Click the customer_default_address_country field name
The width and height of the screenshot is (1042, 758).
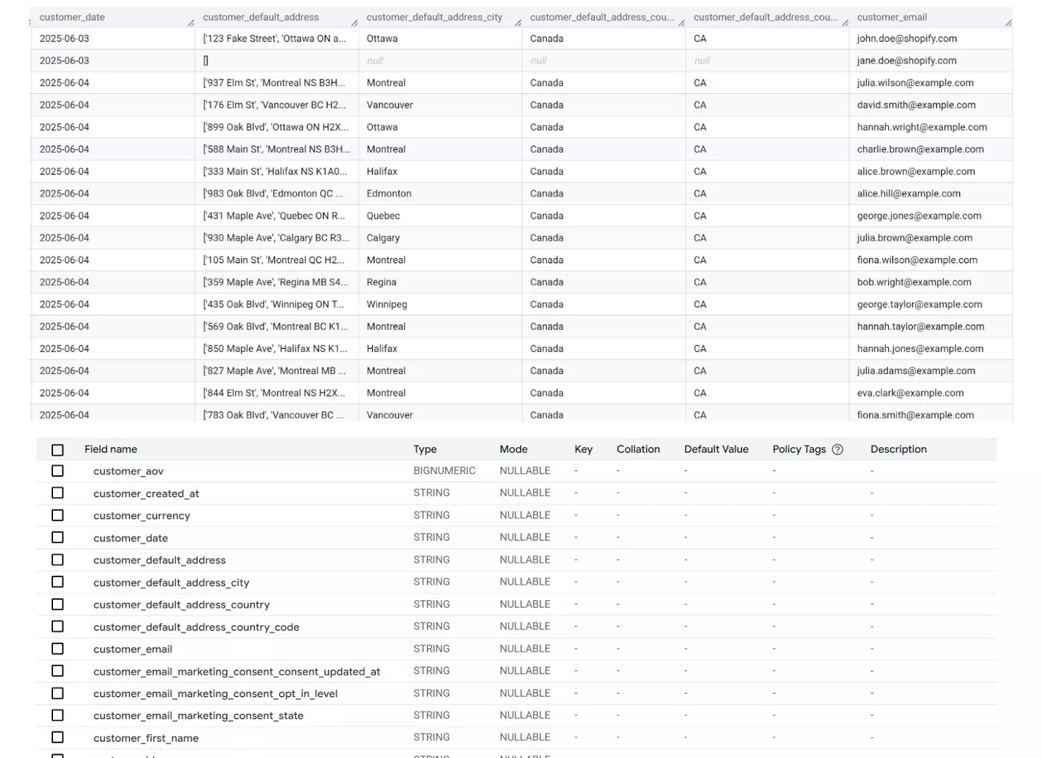[x=182, y=604]
